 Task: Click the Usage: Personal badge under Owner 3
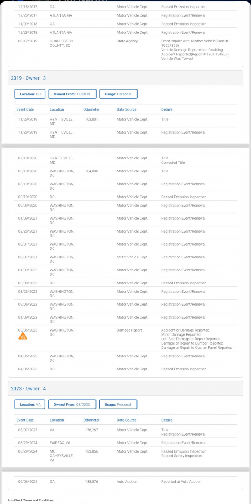click(118, 94)
